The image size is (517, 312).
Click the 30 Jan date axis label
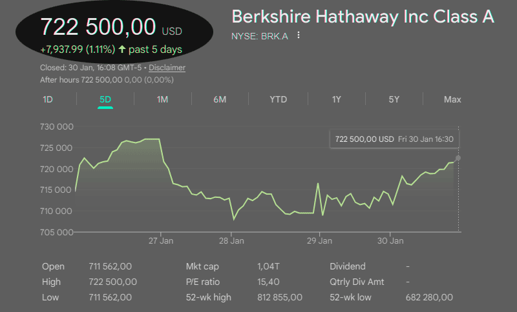tap(390, 240)
